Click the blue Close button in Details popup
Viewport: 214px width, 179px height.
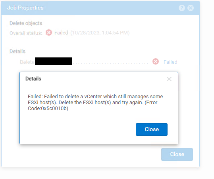(152, 129)
